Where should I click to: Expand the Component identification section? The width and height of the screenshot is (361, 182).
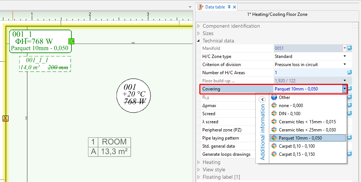[x=199, y=26]
